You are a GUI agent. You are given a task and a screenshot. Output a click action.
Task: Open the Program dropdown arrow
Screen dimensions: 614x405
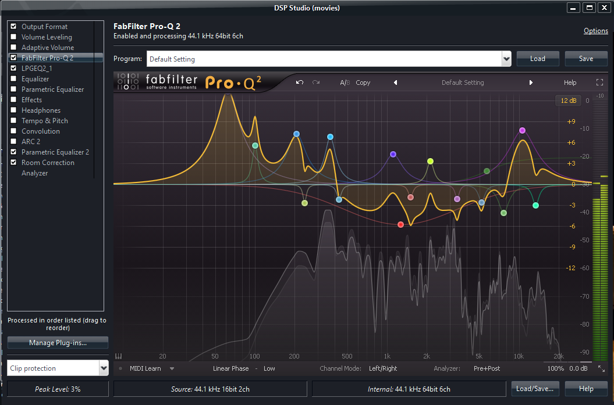tap(506, 59)
